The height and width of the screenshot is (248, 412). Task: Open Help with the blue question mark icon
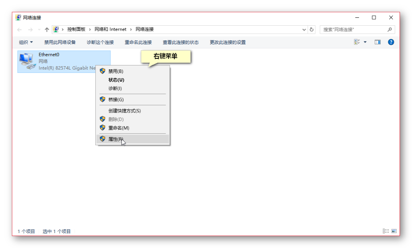pos(390,42)
